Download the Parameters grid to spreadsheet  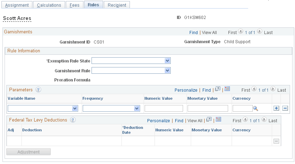(x=227, y=90)
